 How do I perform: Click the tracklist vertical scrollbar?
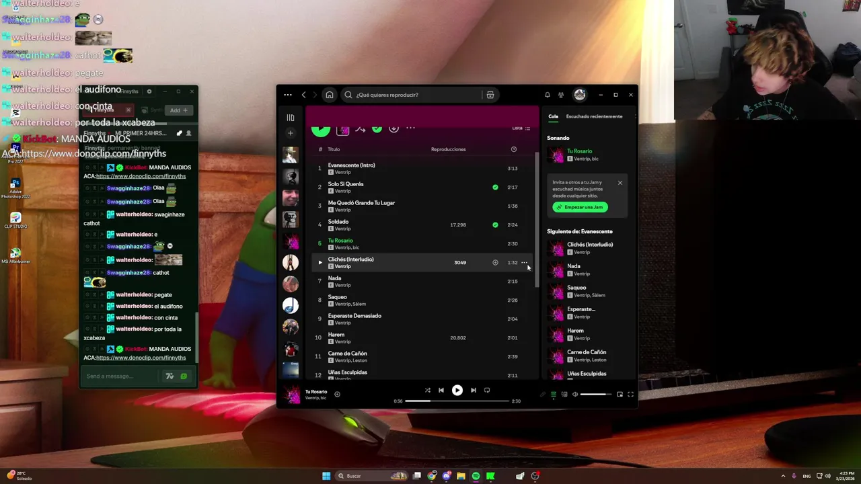pos(537,218)
